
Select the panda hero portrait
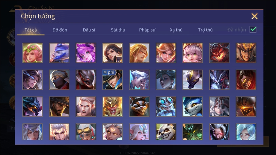pos(166,132)
